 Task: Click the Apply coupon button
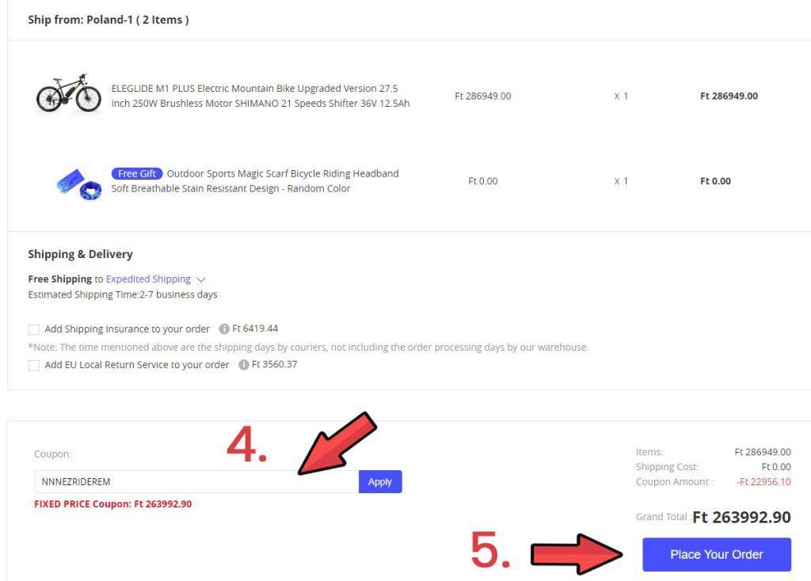point(379,481)
